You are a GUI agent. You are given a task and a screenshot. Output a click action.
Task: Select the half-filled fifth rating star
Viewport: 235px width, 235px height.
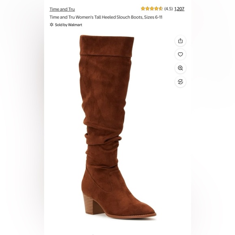point(161,9)
